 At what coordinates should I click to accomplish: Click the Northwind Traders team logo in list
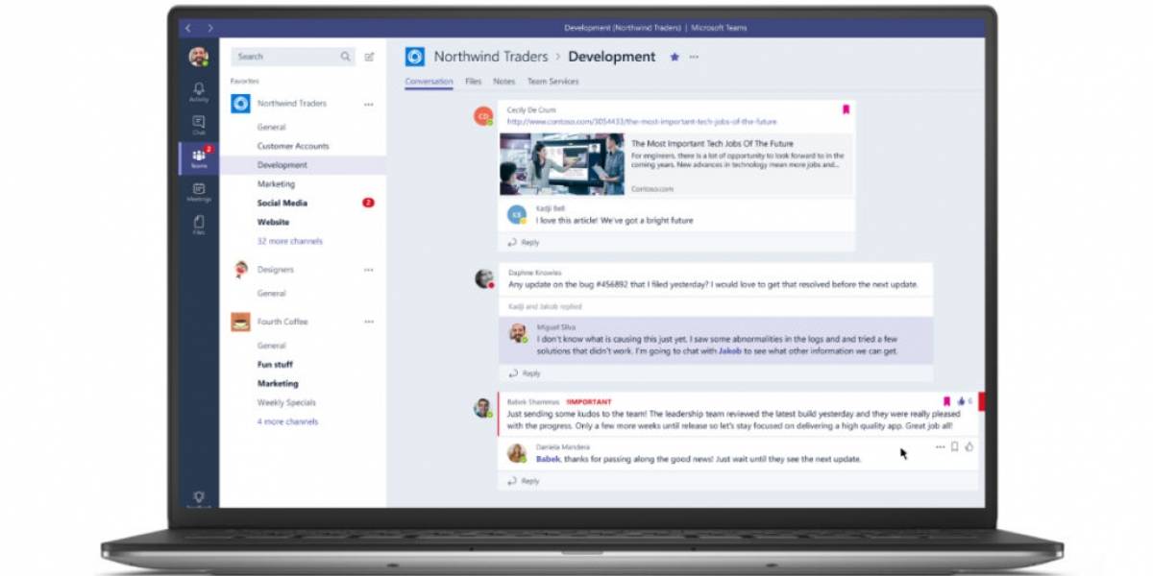tap(240, 104)
